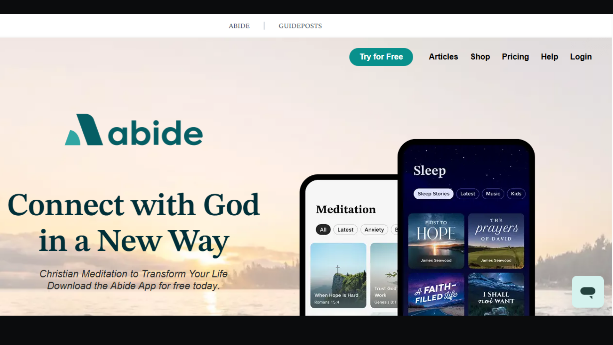Viewport: 613px width, 345px height.
Task: Open the Articles menu item
Action: click(443, 57)
